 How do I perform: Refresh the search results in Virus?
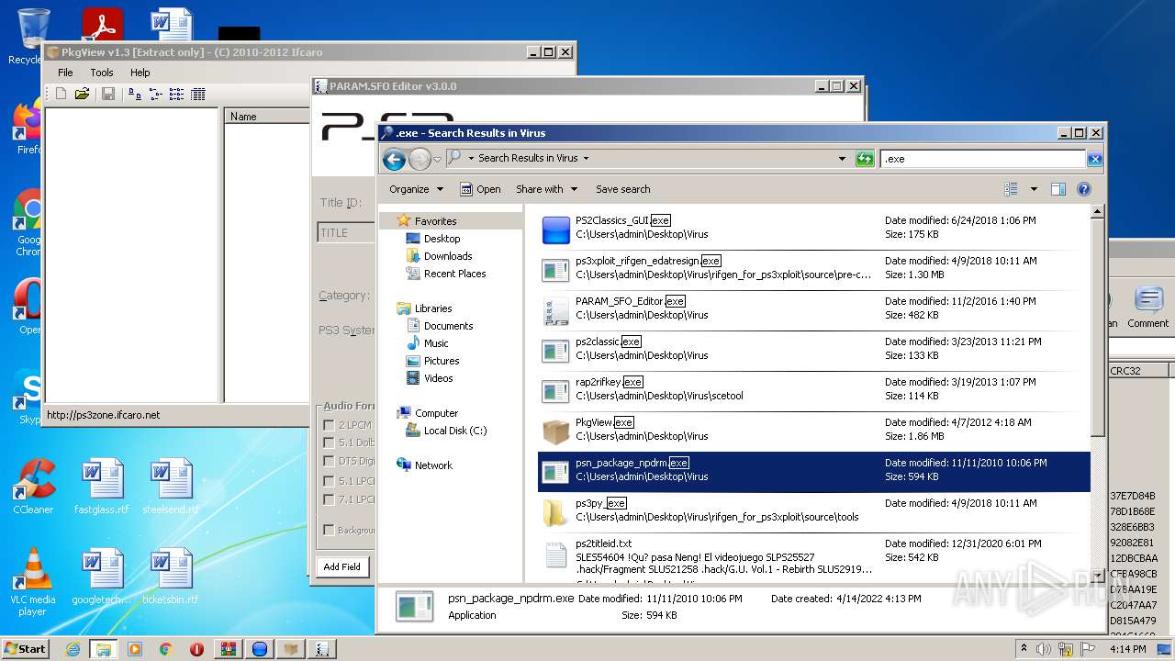[865, 159]
